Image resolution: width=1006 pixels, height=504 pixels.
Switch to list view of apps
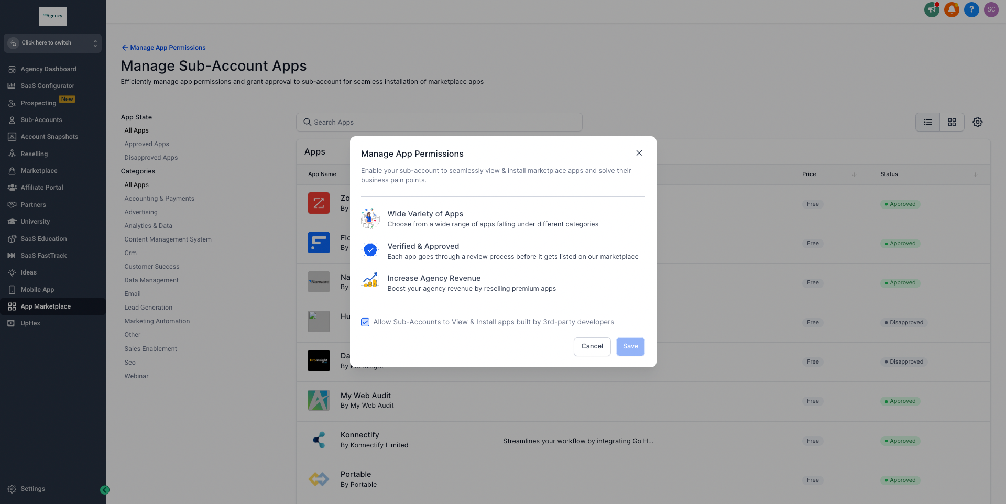coord(928,122)
